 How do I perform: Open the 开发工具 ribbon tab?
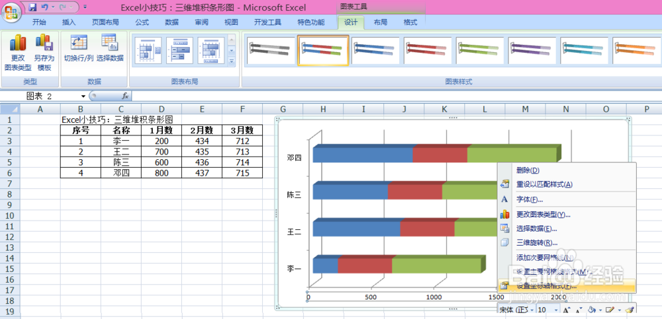267,22
